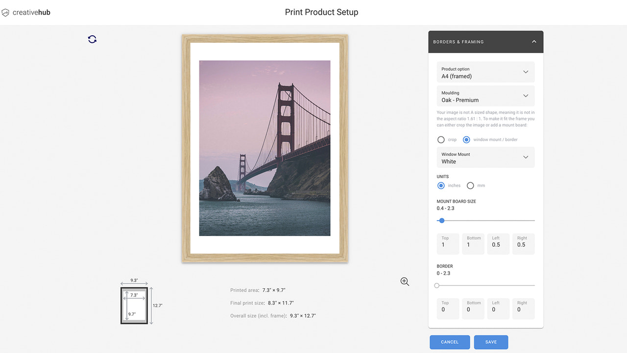Select the framed print preview image
This screenshot has width=627, height=353.
click(265, 147)
